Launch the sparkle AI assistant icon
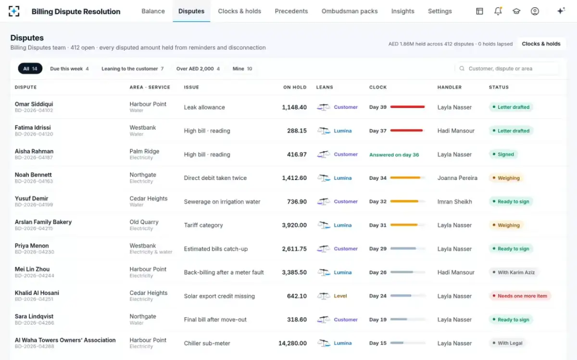The width and height of the screenshot is (577, 360). pyautogui.click(x=561, y=11)
